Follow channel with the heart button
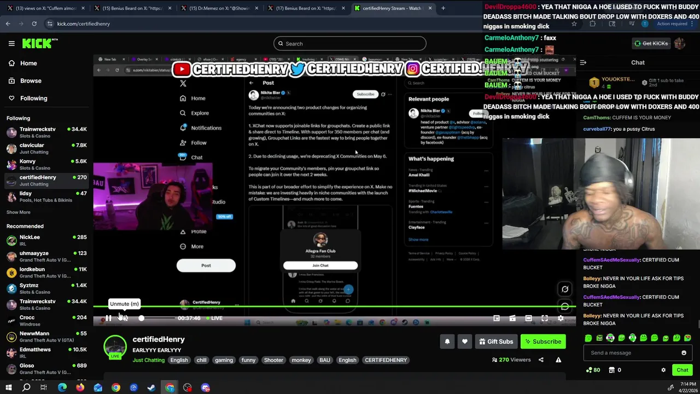The image size is (700, 394). point(465,341)
